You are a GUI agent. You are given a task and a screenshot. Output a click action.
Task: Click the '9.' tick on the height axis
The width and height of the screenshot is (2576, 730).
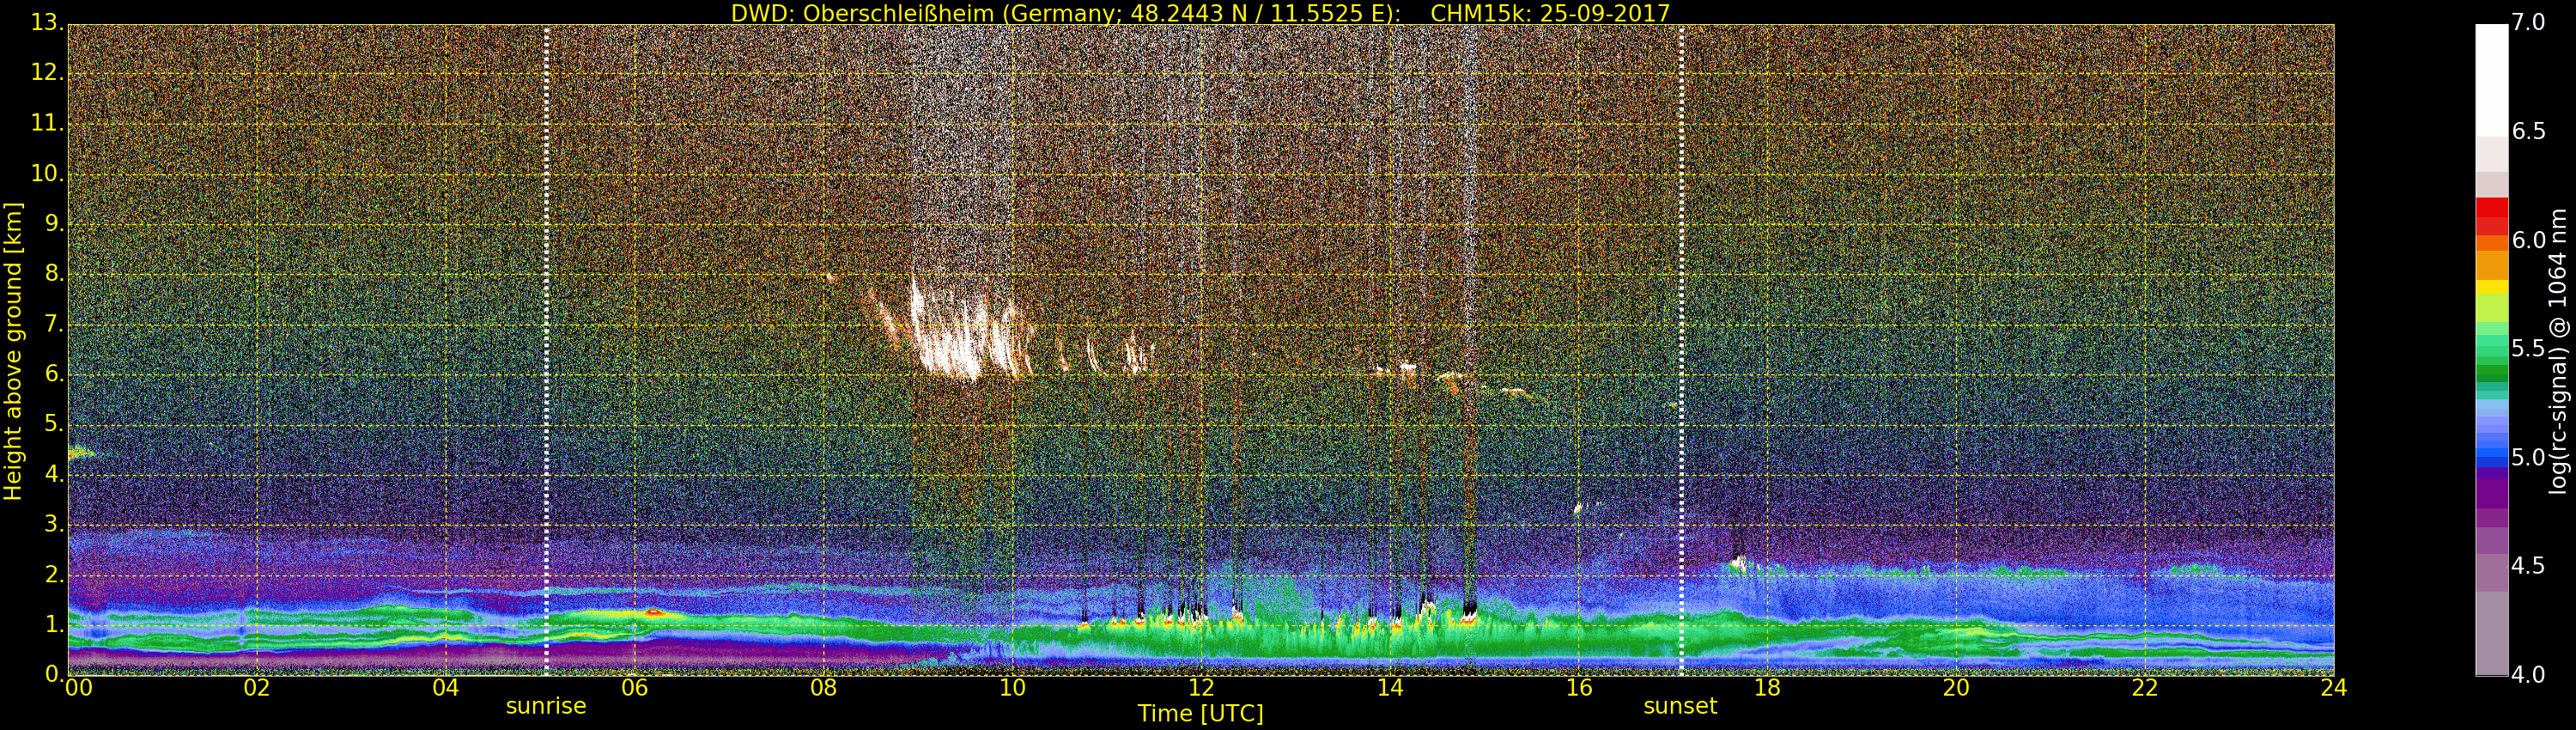coord(54,223)
